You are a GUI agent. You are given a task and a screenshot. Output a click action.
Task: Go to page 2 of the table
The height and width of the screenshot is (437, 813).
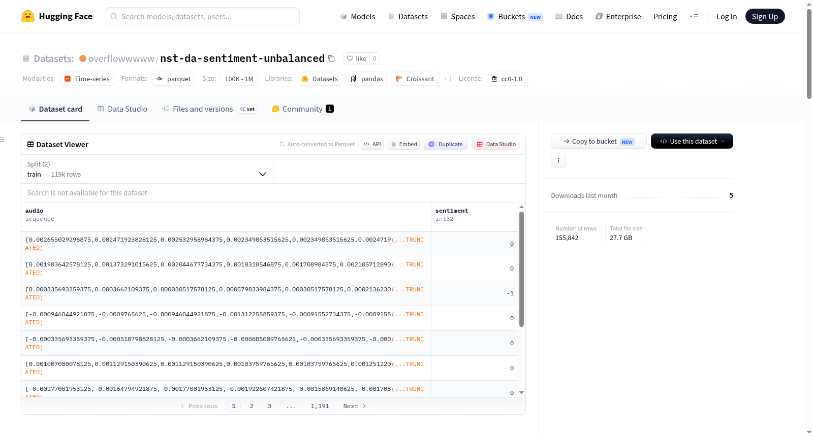tap(252, 406)
